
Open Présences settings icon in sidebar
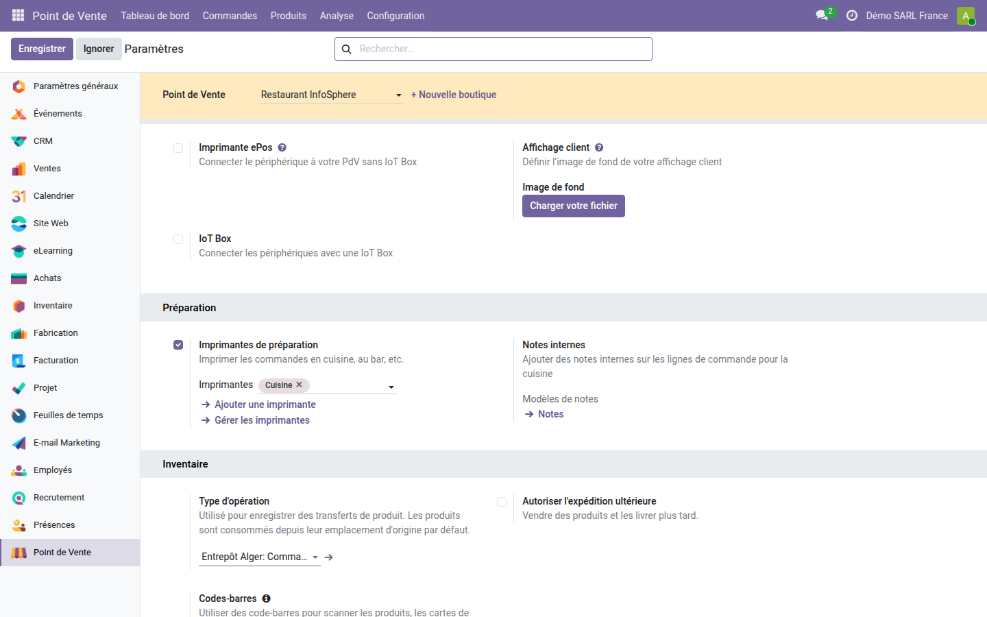pyautogui.click(x=19, y=525)
